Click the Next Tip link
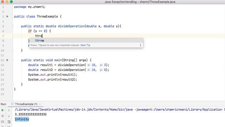This screenshot has width=225, height=127. click(85, 45)
